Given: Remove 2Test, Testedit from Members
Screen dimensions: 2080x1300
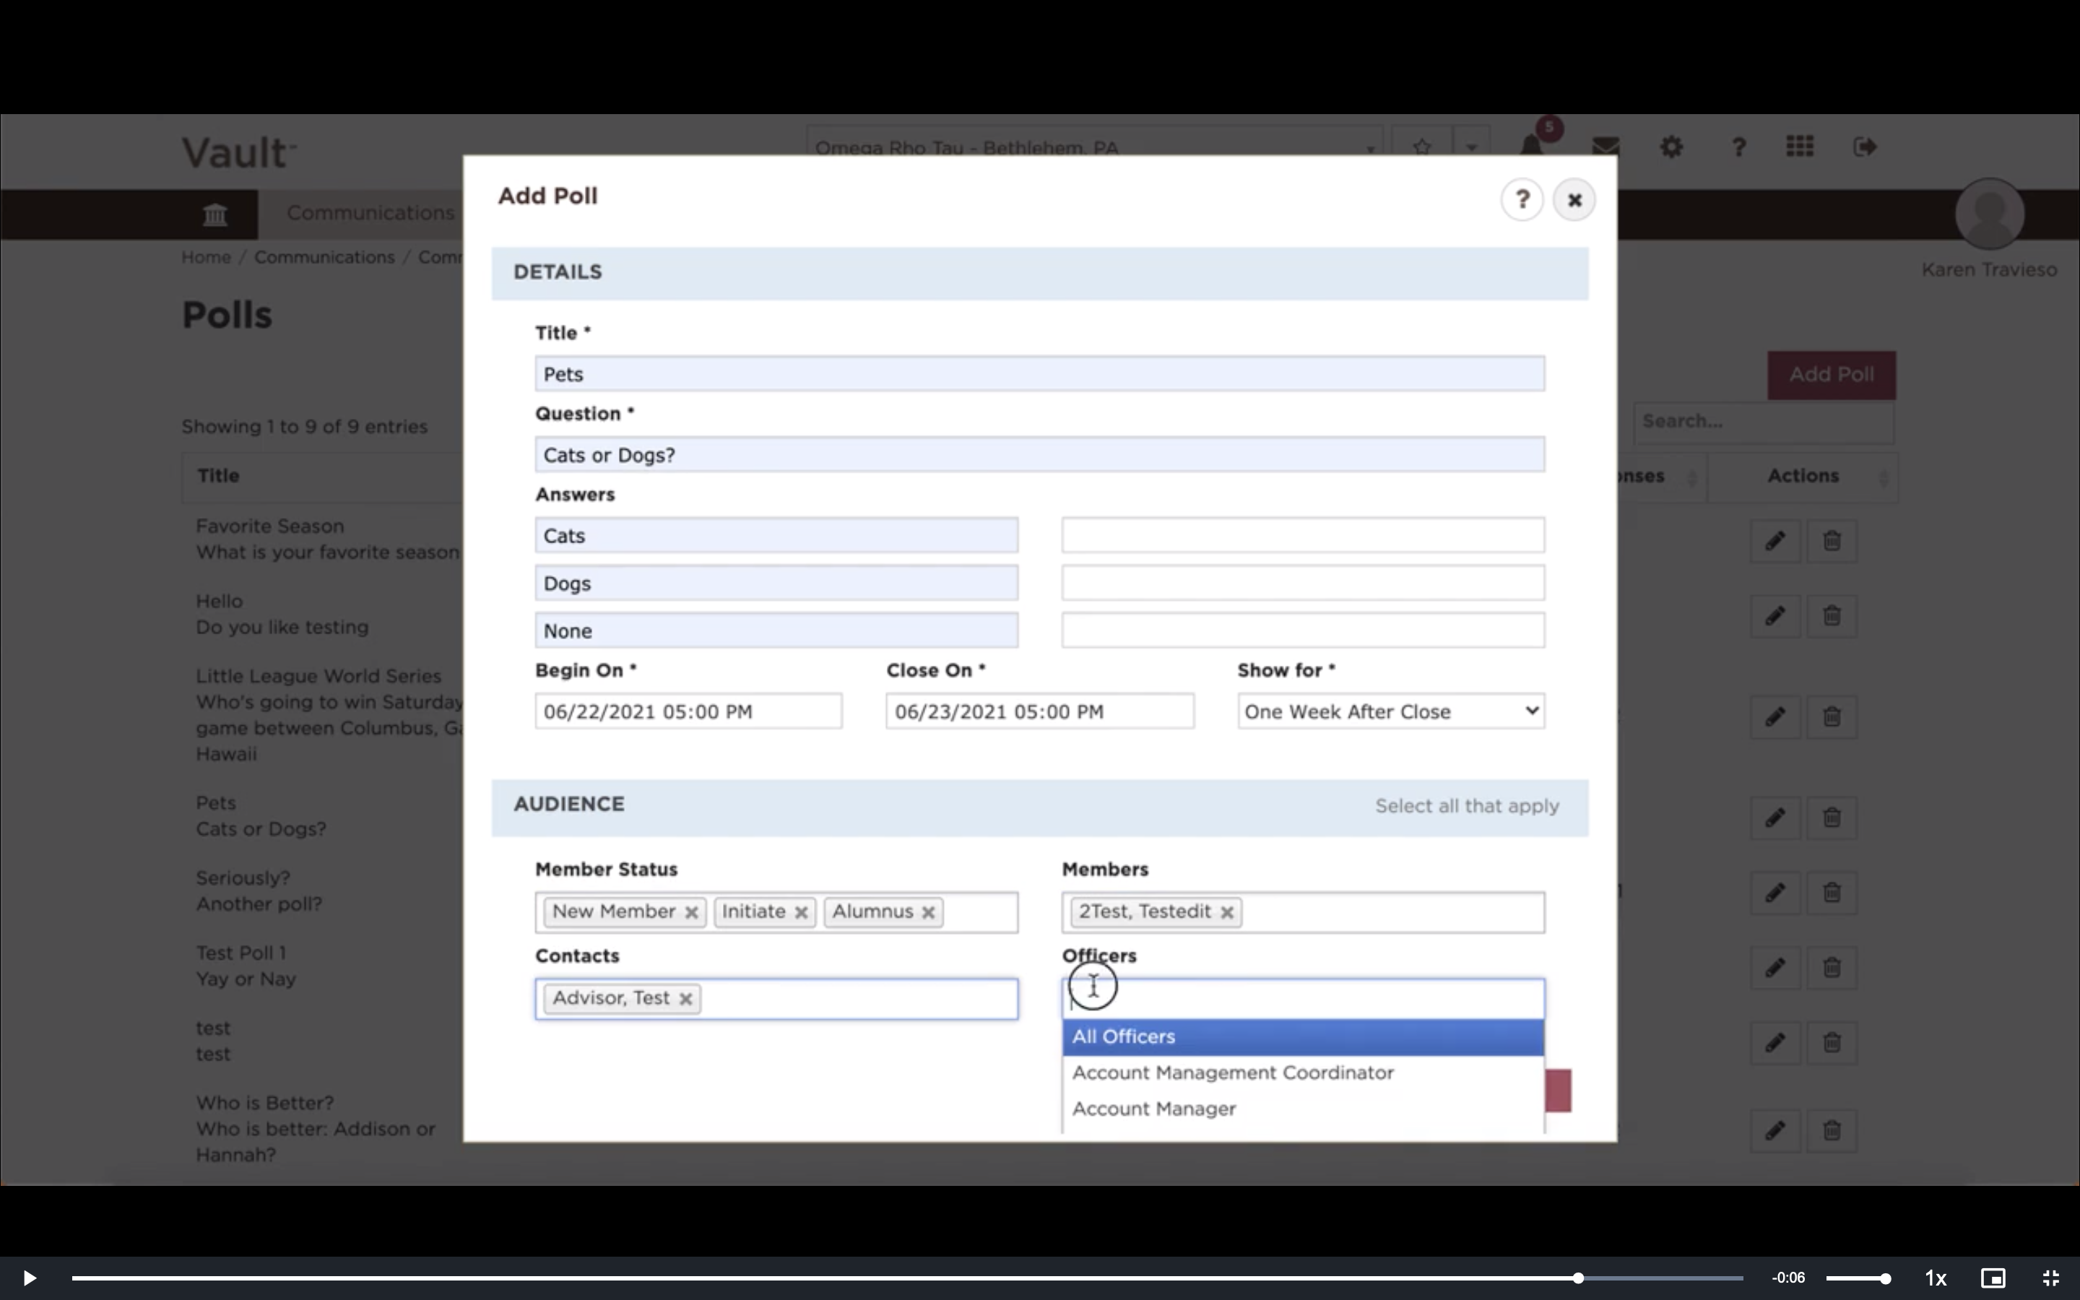Looking at the screenshot, I should tap(1227, 912).
